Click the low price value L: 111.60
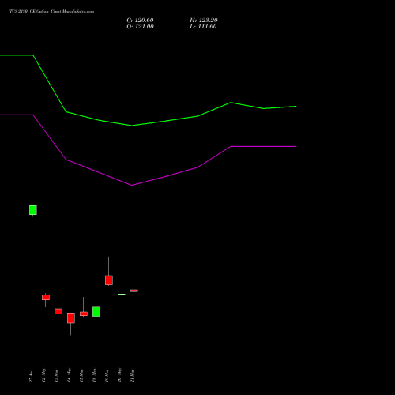Image resolution: width=395 pixels, height=395 pixels. point(203,27)
